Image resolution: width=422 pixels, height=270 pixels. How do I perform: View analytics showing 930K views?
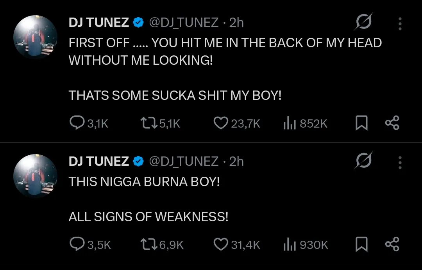click(289, 245)
